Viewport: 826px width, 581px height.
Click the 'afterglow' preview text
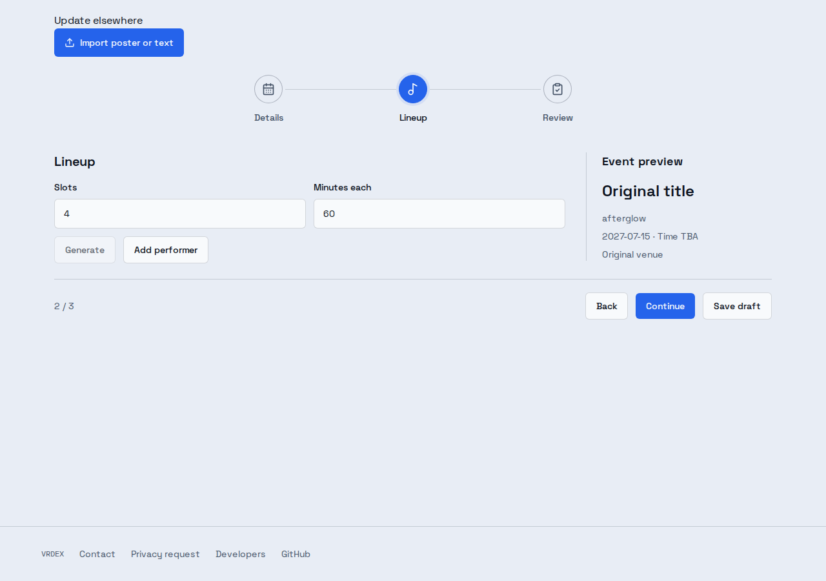(x=624, y=218)
